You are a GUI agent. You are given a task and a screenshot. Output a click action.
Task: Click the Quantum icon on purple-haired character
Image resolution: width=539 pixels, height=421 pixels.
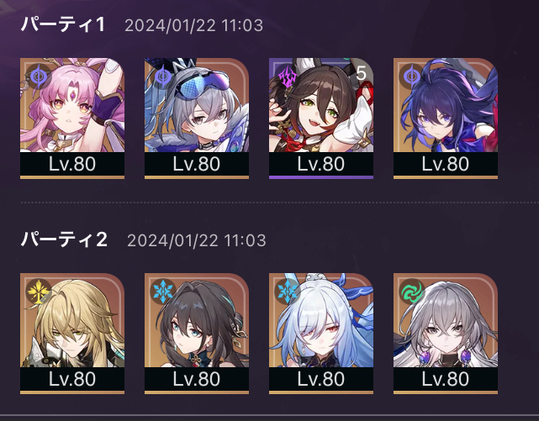411,76
